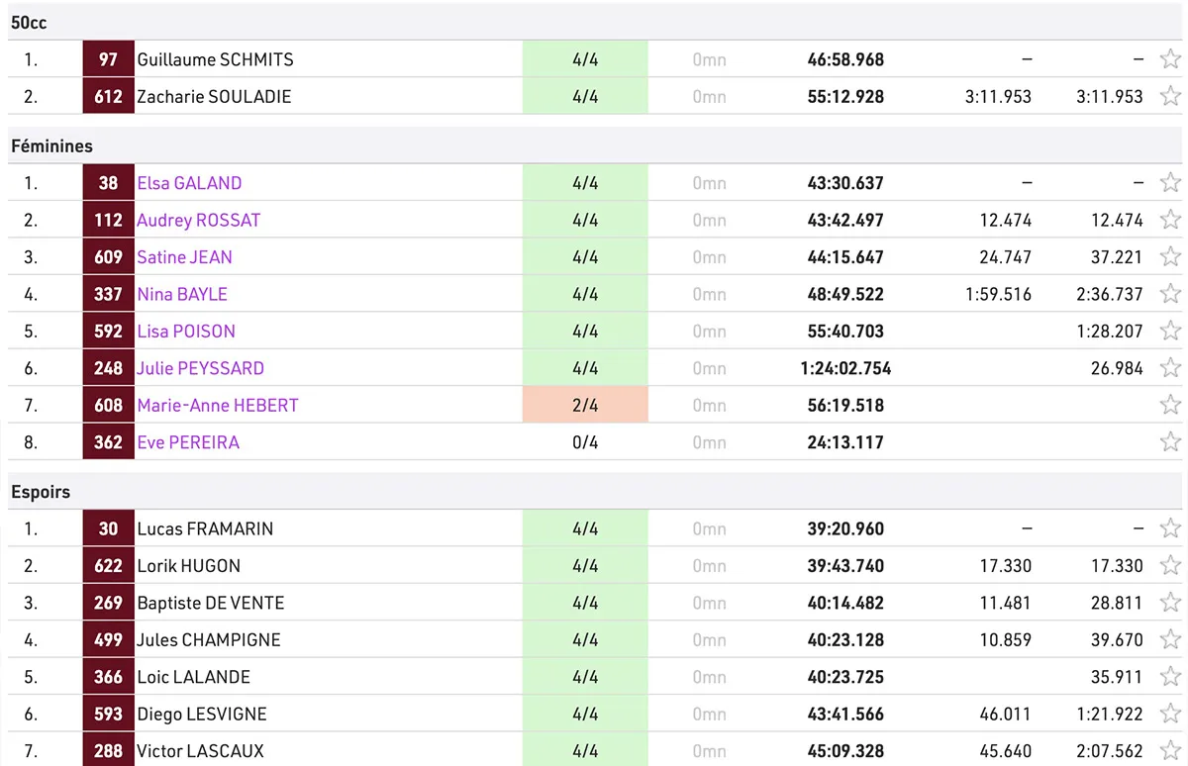Add Eve PEREIRA to favorites star
The image size is (1188, 766).
click(1170, 442)
